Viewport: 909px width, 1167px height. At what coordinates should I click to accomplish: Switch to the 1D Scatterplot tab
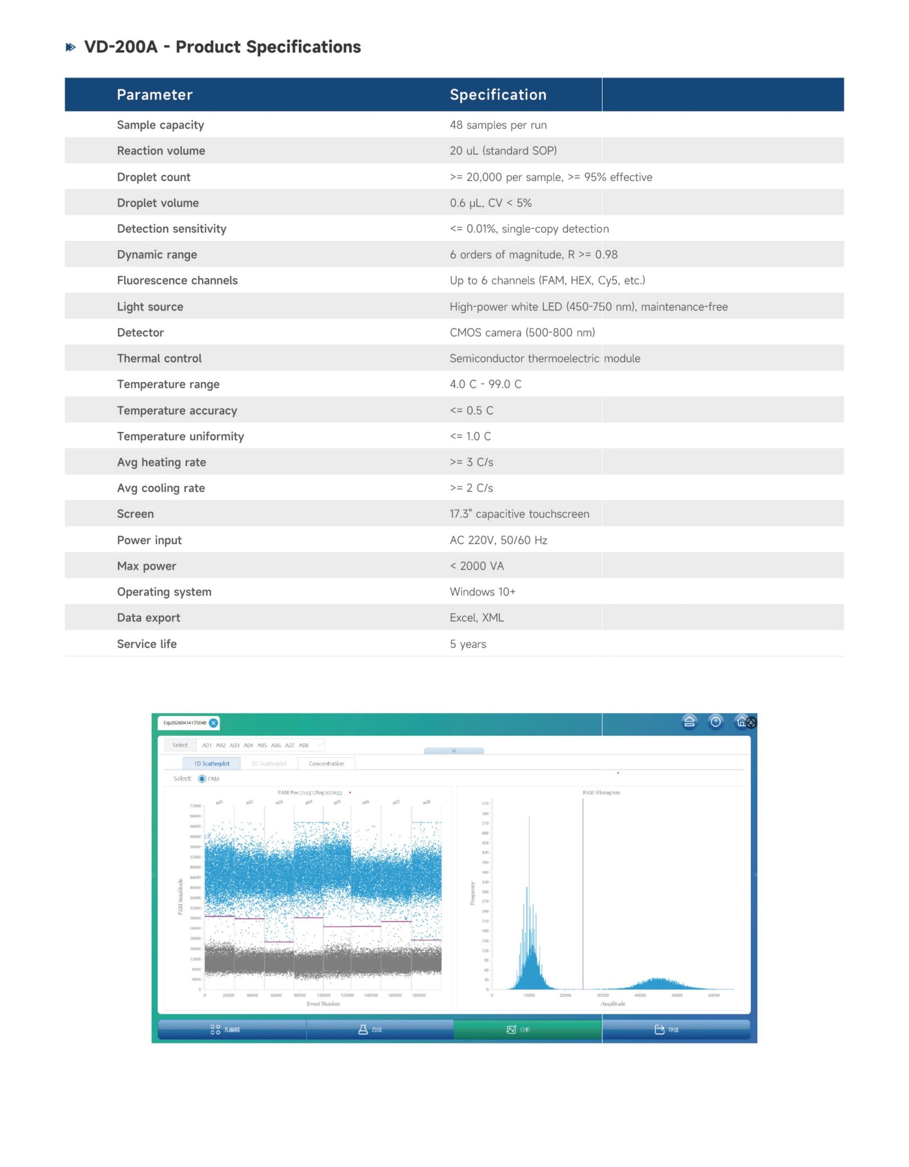[x=212, y=764]
